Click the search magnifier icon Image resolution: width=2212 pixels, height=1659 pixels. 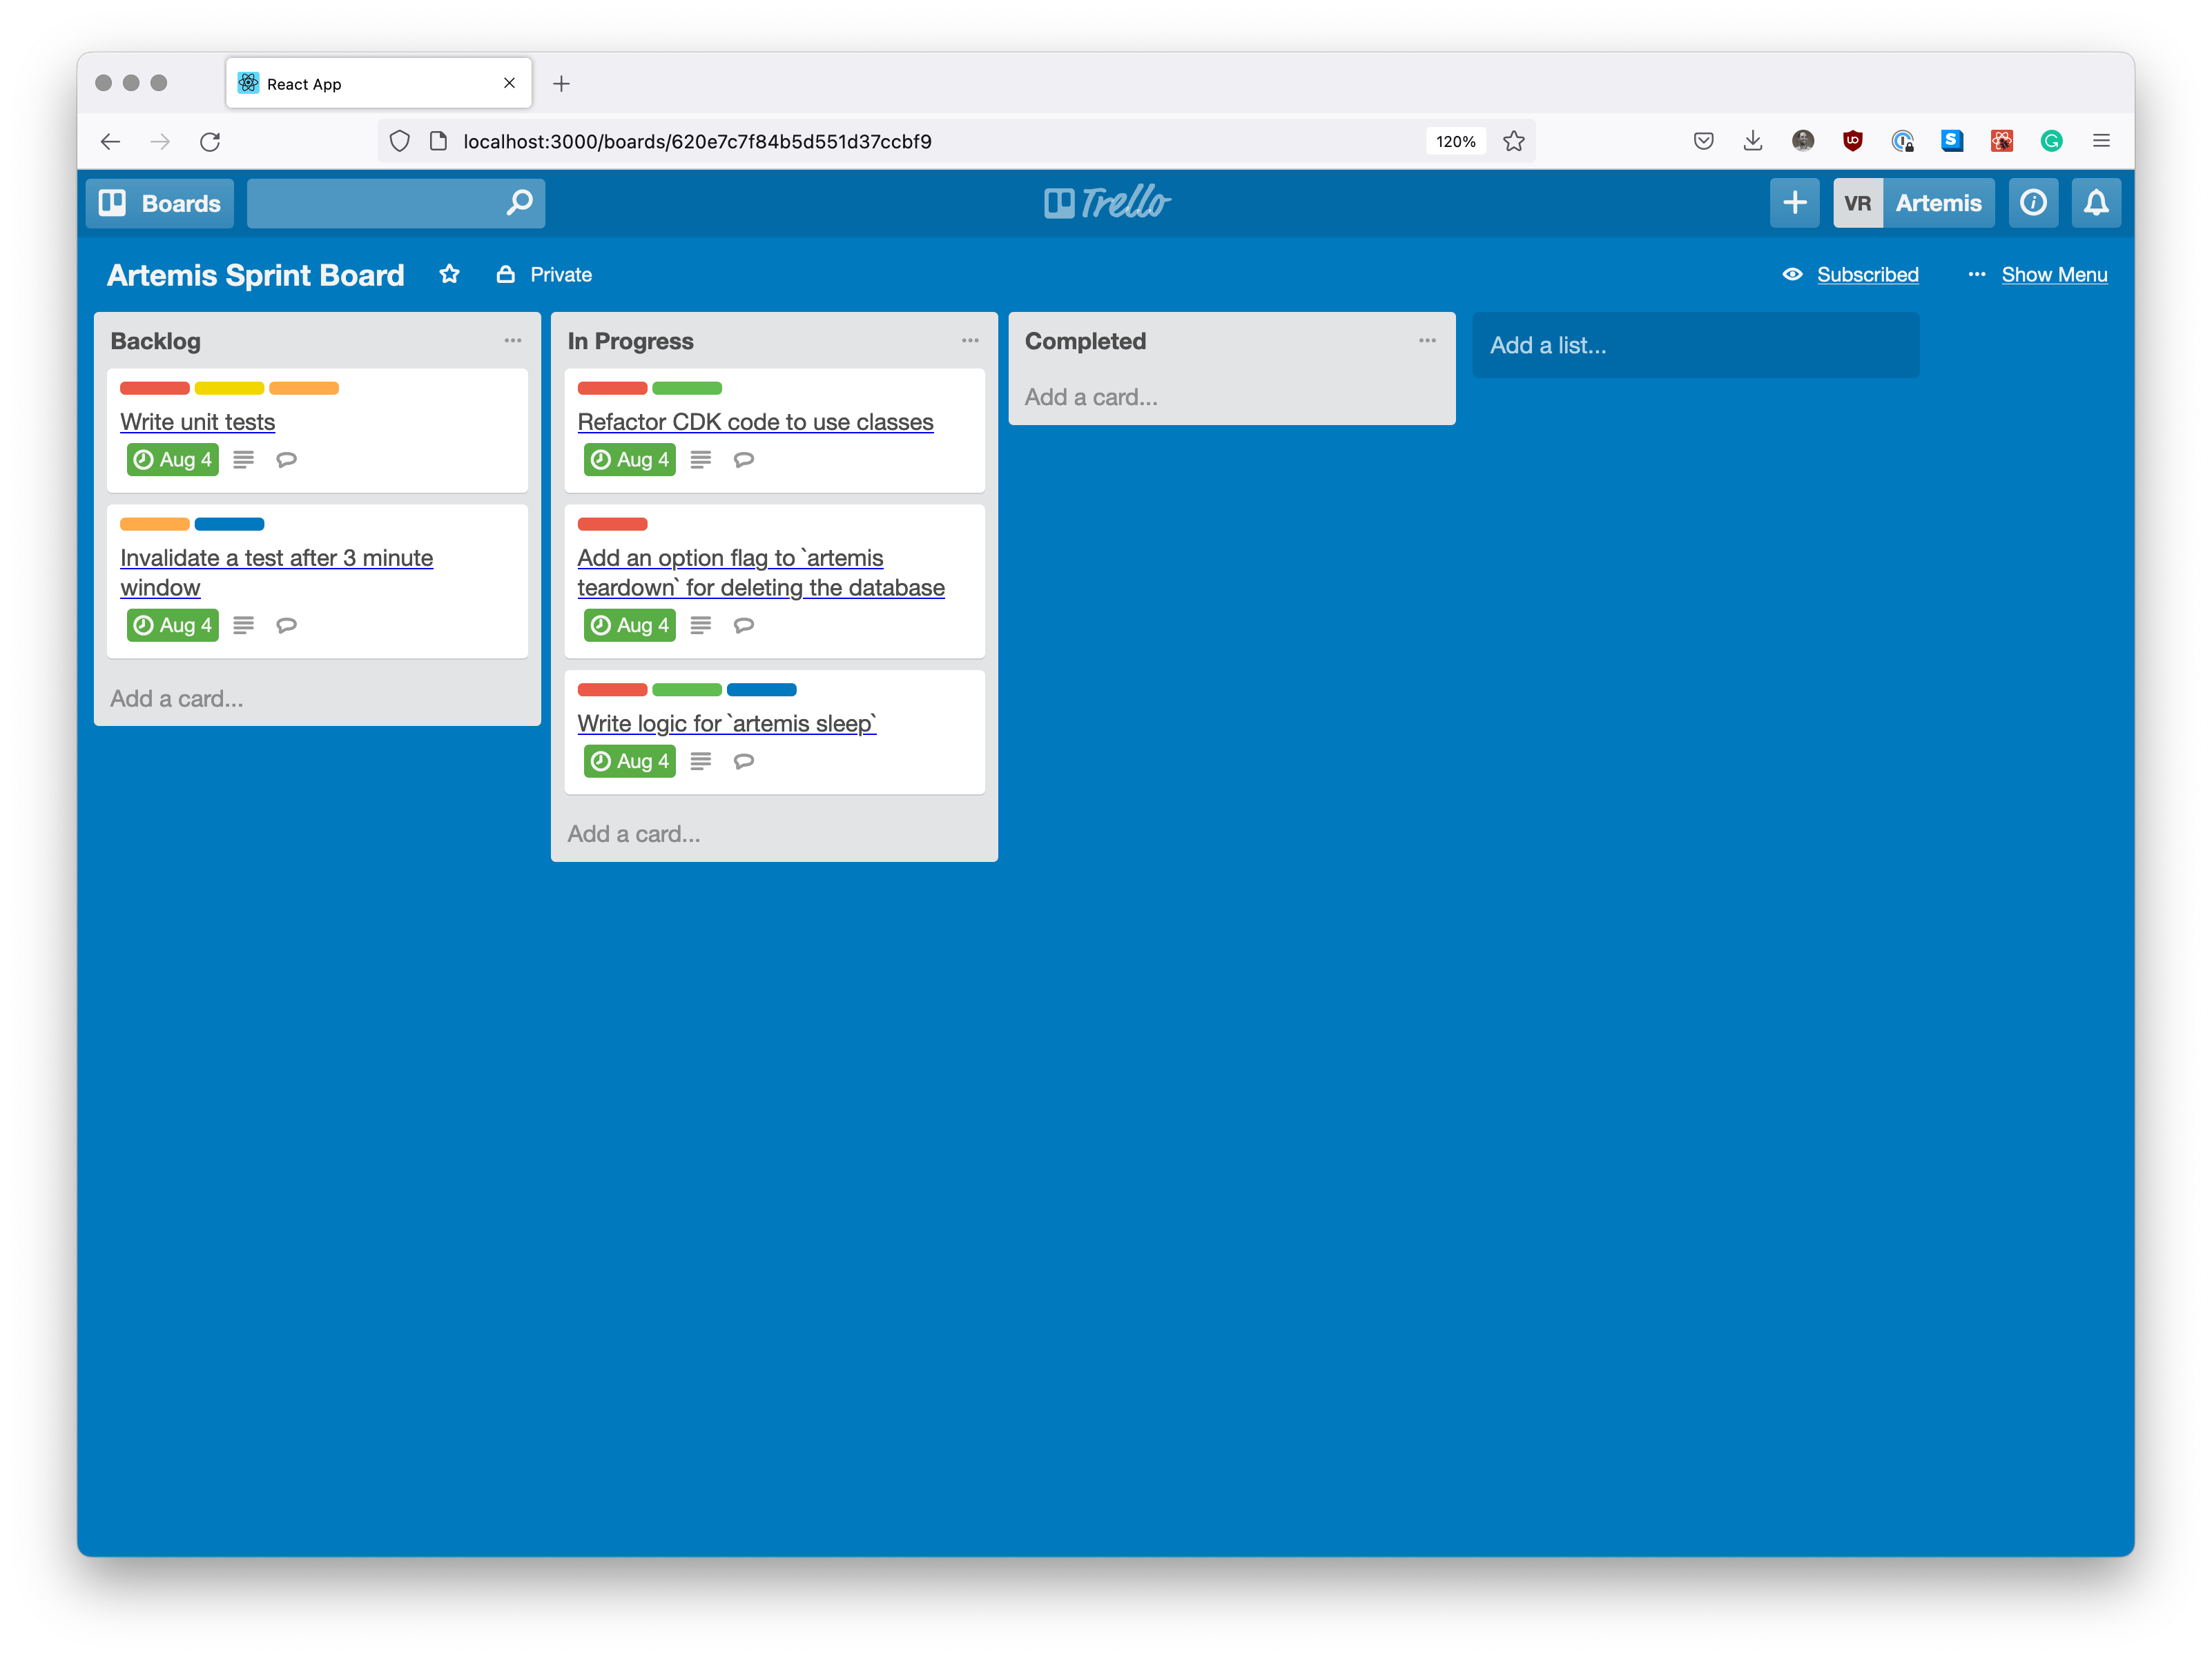(519, 203)
